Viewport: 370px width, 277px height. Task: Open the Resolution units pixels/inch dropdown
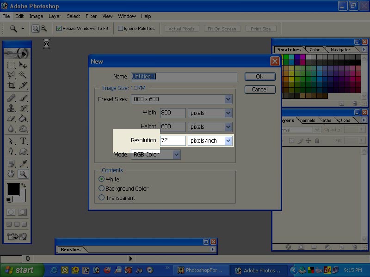tap(228, 141)
